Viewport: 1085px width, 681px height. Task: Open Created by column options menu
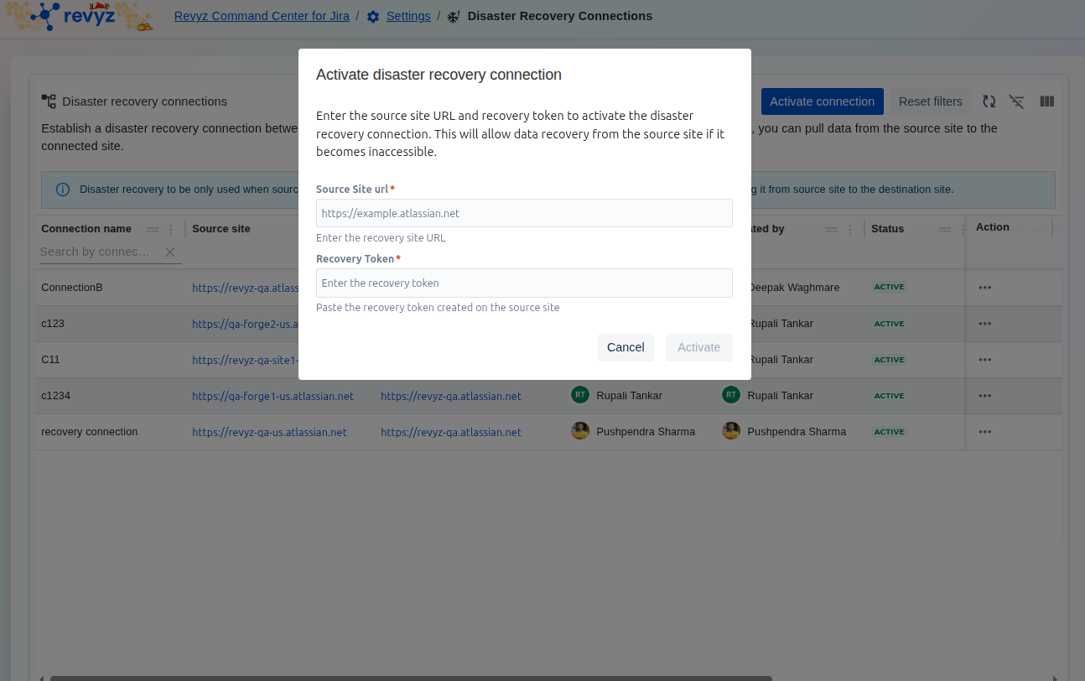(x=849, y=229)
